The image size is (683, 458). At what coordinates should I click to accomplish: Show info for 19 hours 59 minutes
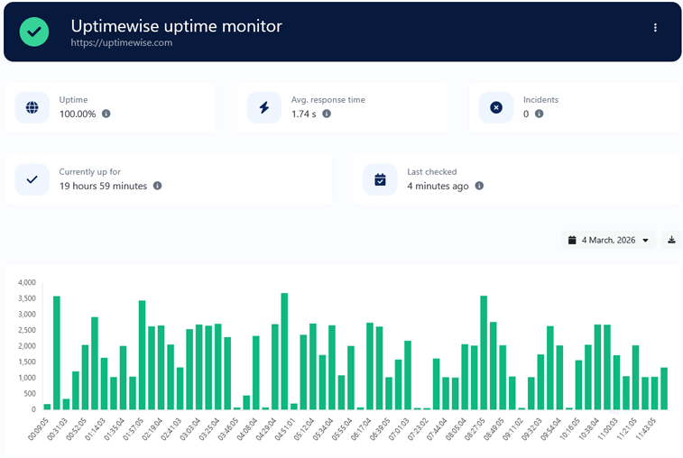(x=157, y=186)
